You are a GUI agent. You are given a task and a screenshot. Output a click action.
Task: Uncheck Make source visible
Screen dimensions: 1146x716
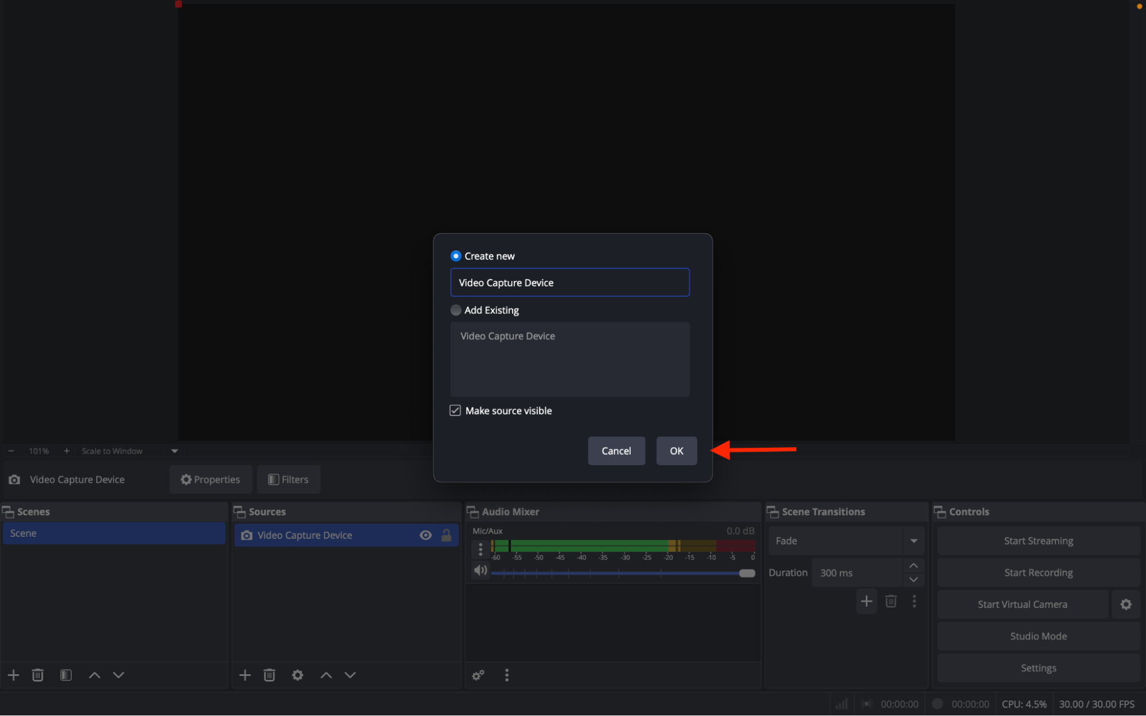click(455, 410)
